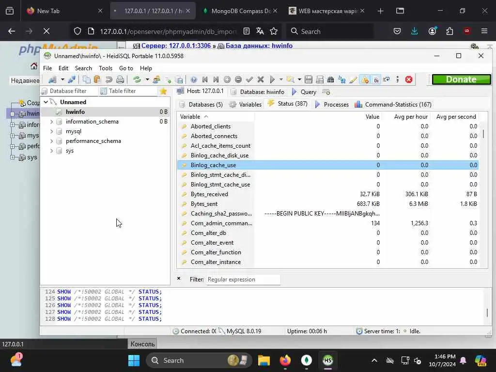Viewport: 496px width, 372px height.
Task: Toggle the hex (0x) BLOB display button
Action: [x=376, y=79]
